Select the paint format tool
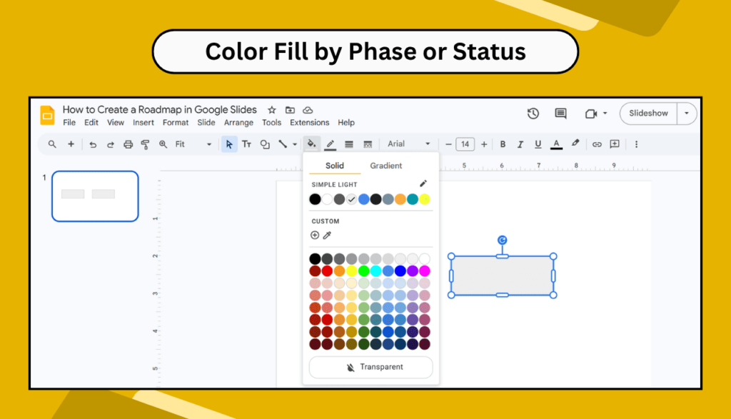731x419 pixels. point(146,144)
